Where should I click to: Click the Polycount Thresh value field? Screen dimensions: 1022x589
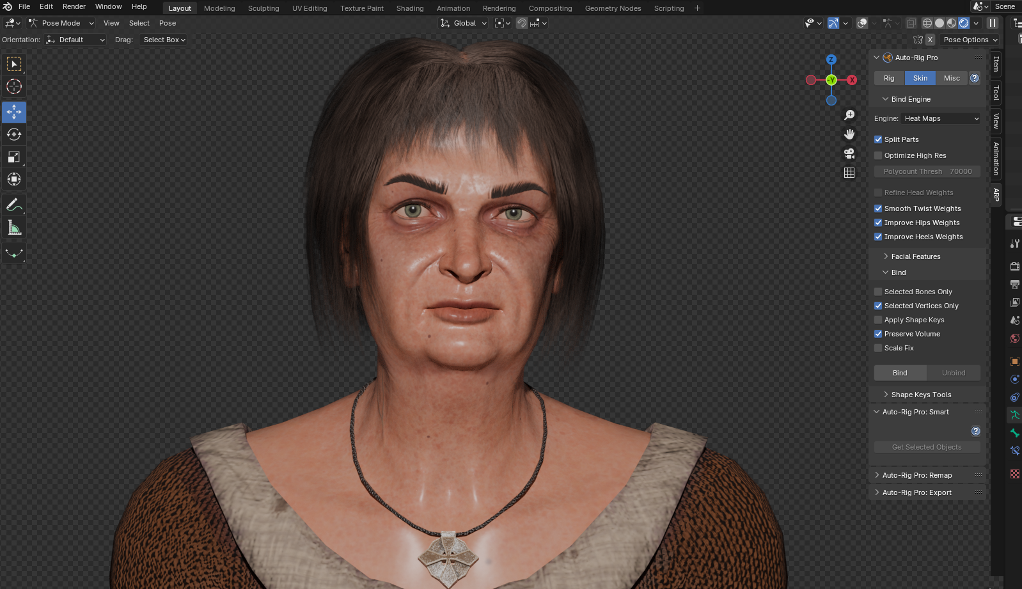click(x=927, y=171)
